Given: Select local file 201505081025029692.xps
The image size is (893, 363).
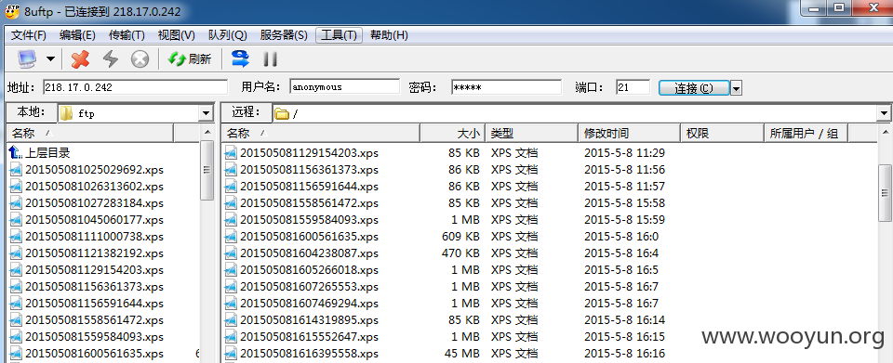Looking at the screenshot, I should [x=94, y=169].
